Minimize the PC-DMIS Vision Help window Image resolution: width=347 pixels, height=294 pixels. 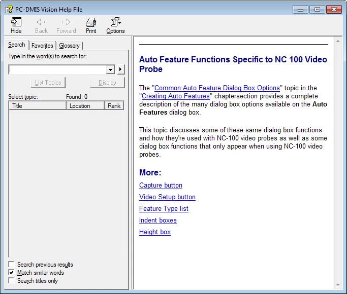click(300, 10)
